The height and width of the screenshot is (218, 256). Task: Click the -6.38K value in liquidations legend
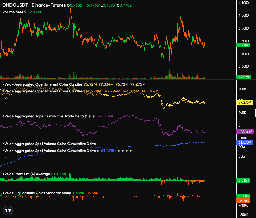[x=92, y=193]
